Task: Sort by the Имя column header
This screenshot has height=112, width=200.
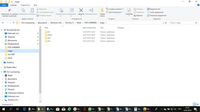Action: (46, 28)
